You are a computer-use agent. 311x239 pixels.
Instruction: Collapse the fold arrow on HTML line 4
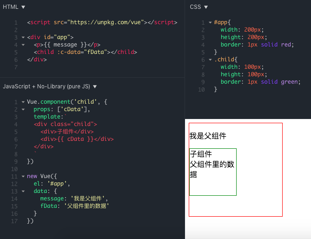pos(23,45)
